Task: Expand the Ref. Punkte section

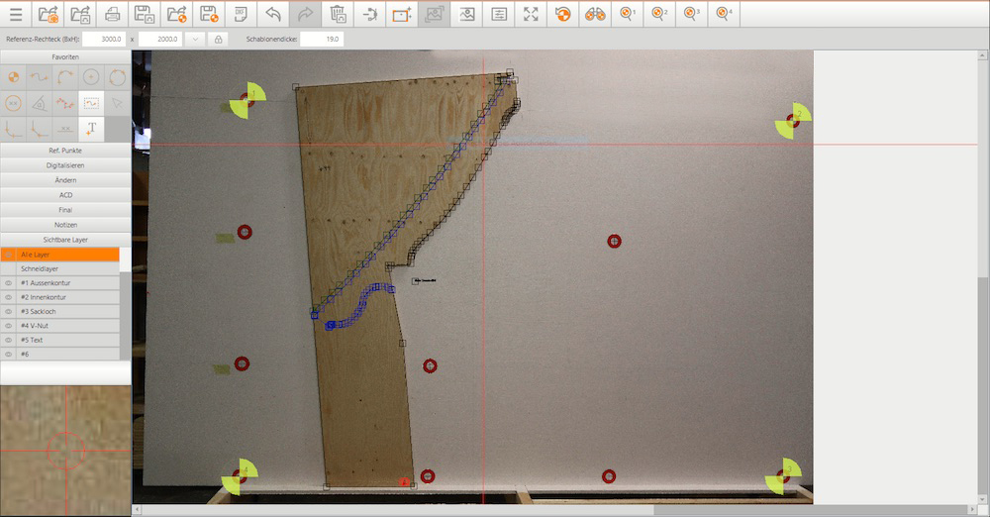Action: pyautogui.click(x=65, y=151)
